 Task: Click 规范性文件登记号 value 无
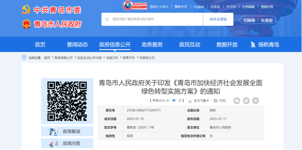pos(211,136)
